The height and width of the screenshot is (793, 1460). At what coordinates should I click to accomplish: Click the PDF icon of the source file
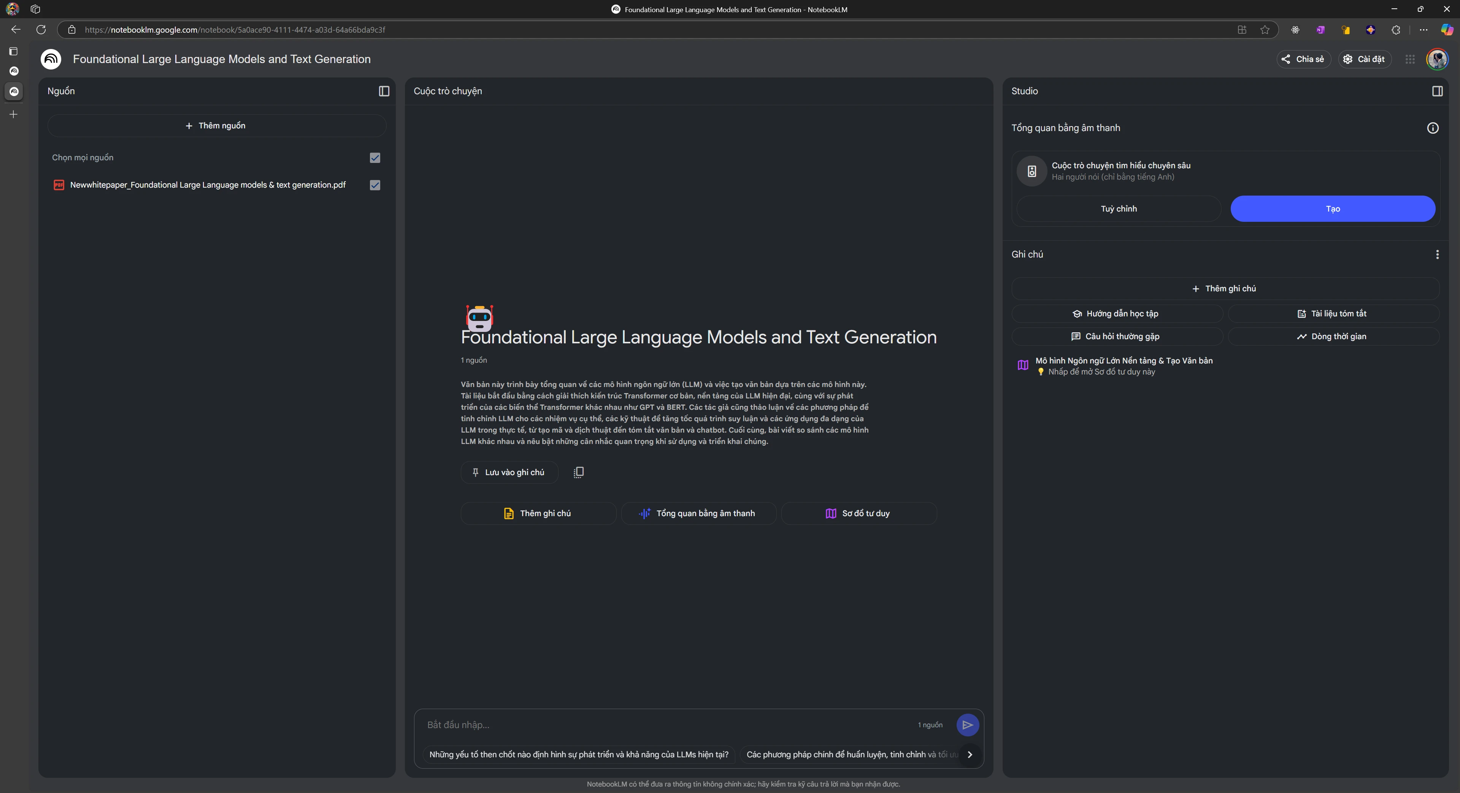tap(59, 185)
